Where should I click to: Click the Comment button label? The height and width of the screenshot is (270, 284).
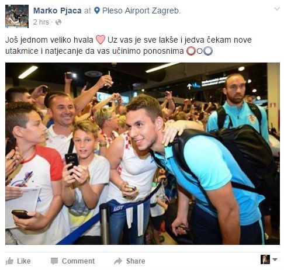point(78,261)
